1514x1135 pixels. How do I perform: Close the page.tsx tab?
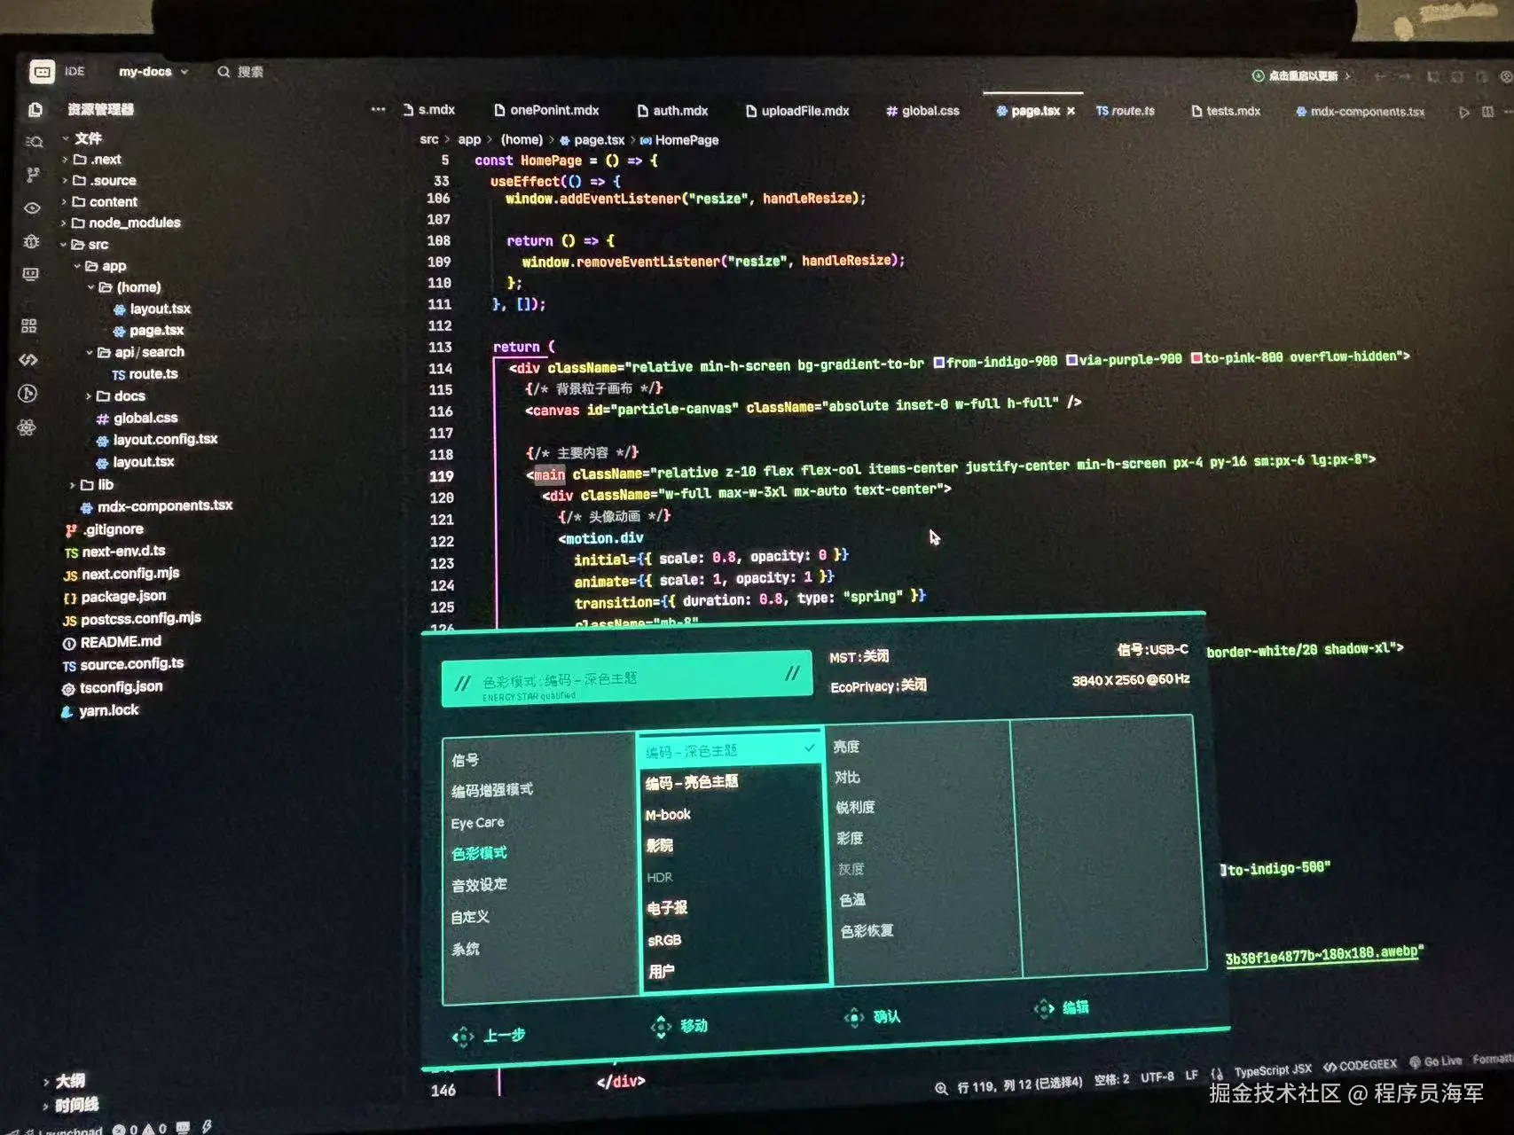(x=1071, y=111)
